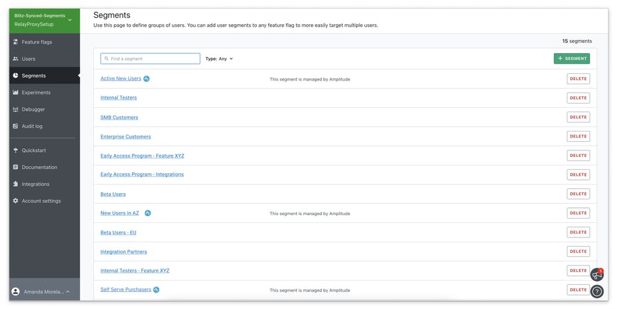Open the Blitz-Synced-Segments project switcher

tap(44, 21)
